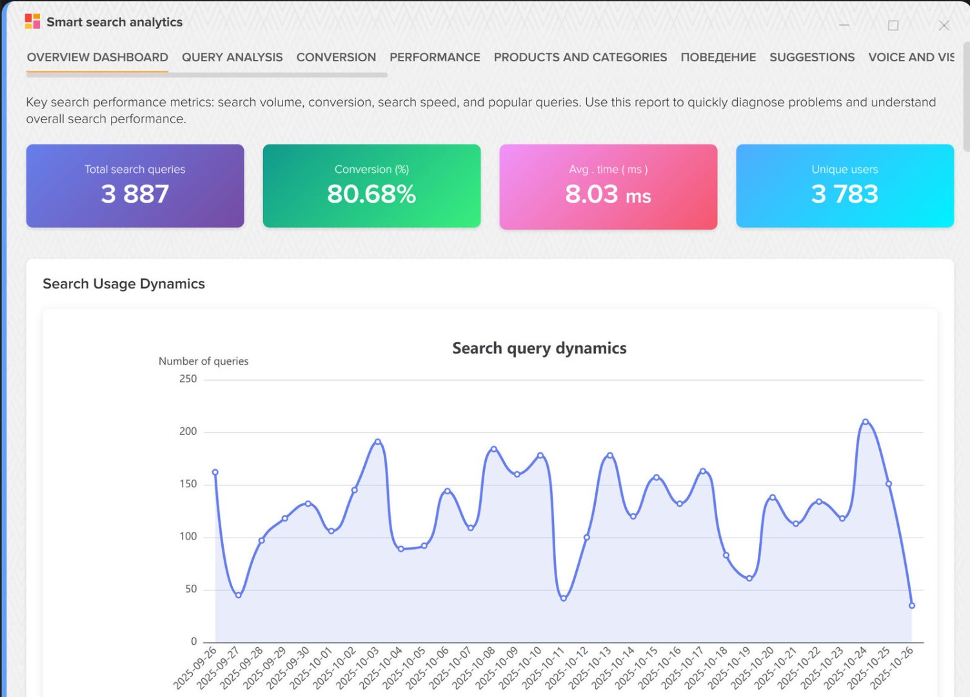
Task: Click the chart data point for 2025-09-26
Action: [215, 472]
